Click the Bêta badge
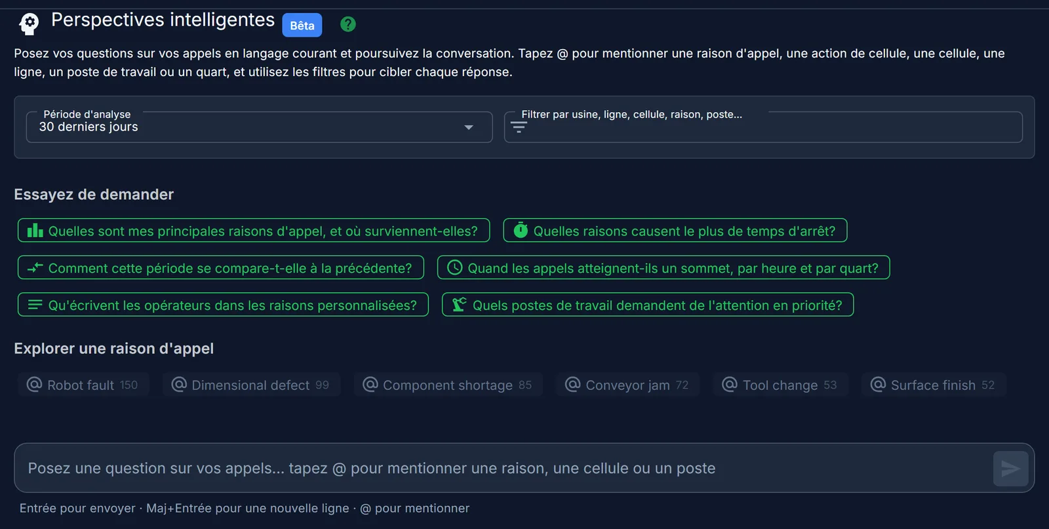 (302, 26)
